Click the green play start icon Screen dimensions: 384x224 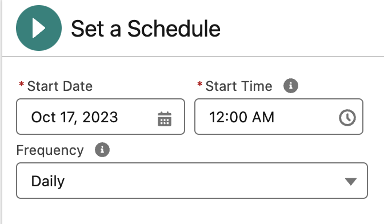click(39, 28)
